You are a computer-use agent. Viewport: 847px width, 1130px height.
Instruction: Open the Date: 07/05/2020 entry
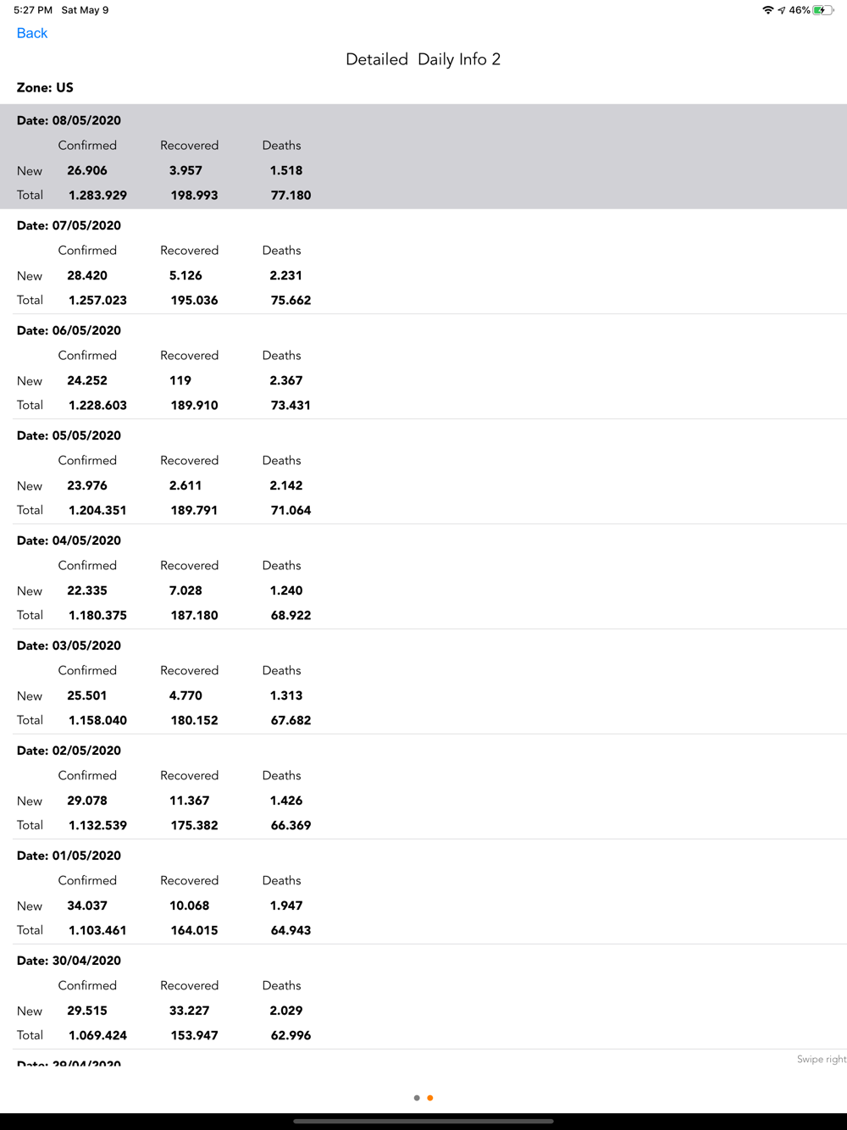pyautogui.click(x=69, y=225)
